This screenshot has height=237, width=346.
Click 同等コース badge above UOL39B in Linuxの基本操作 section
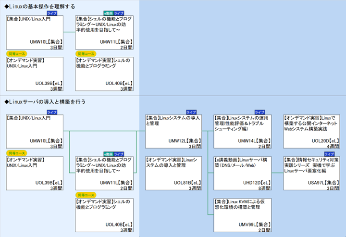coord(16,54)
